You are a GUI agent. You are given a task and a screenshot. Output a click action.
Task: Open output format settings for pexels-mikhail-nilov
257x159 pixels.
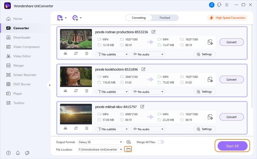point(210,117)
